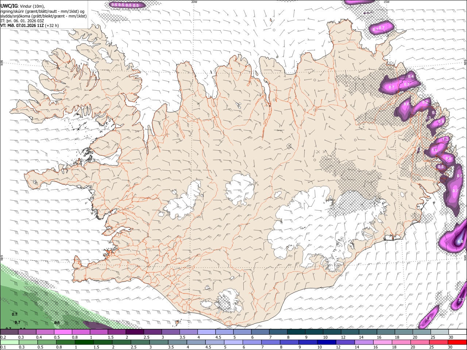Click the Drangajökull glacier in the Westfjords
The height and width of the screenshot is (350, 467).
pos(105,55)
